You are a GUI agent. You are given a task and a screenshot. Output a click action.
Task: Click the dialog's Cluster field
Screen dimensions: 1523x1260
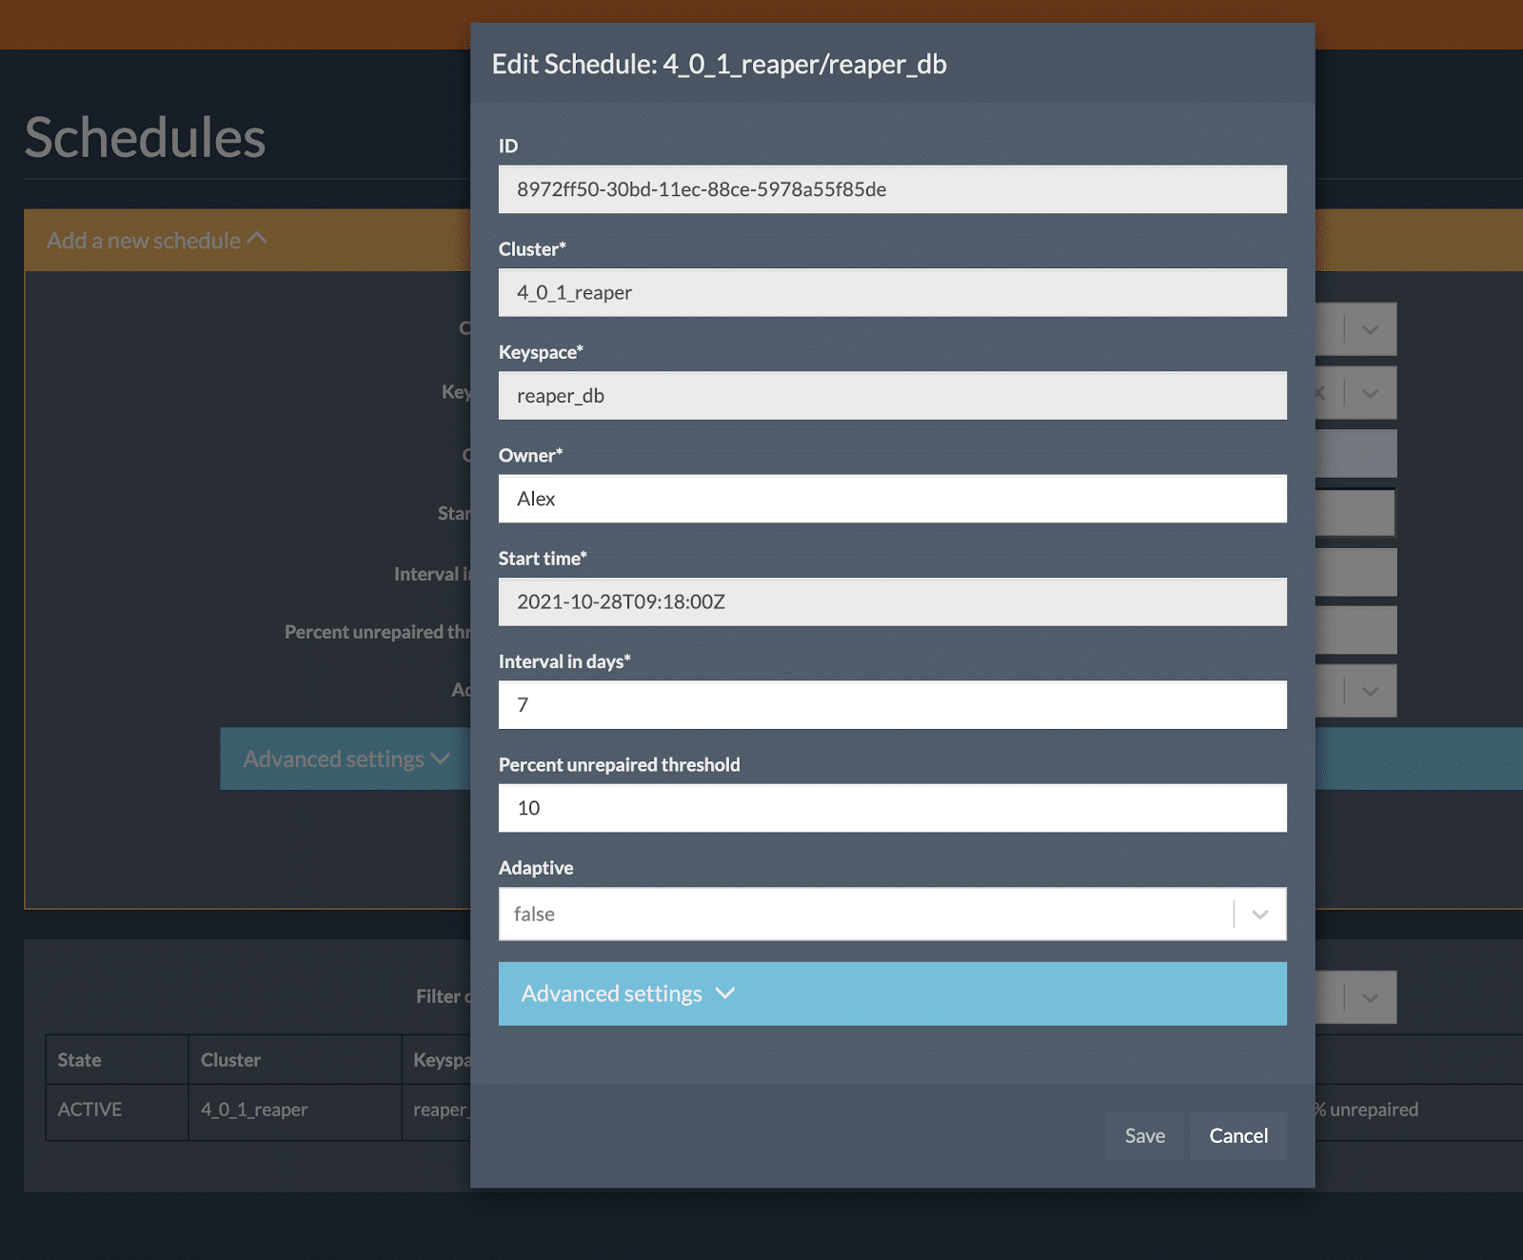(892, 293)
